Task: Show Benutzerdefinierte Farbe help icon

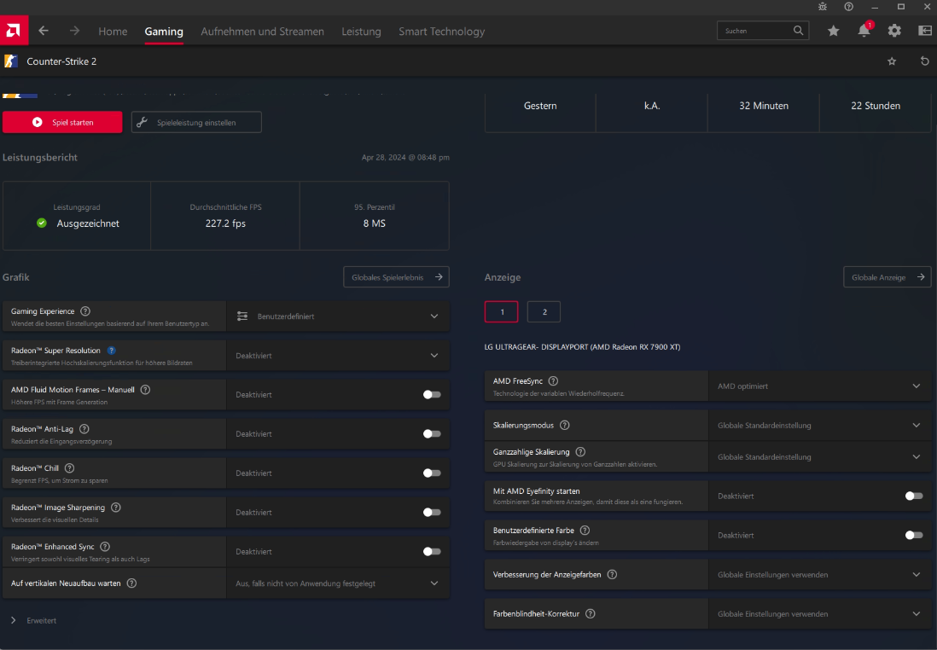Action: pyautogui.click(x=585, y=531)
